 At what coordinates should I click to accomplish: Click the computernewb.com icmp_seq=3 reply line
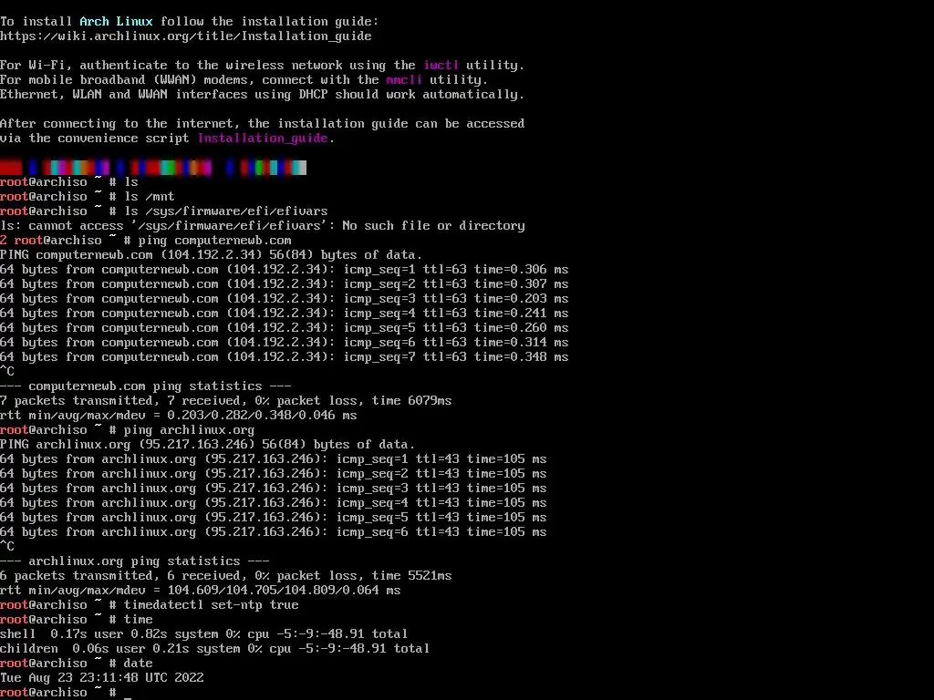[285, 299]
